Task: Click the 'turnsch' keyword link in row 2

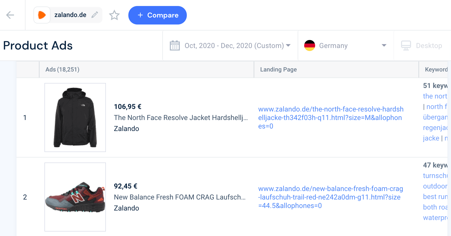Action: tap(435, 175)
